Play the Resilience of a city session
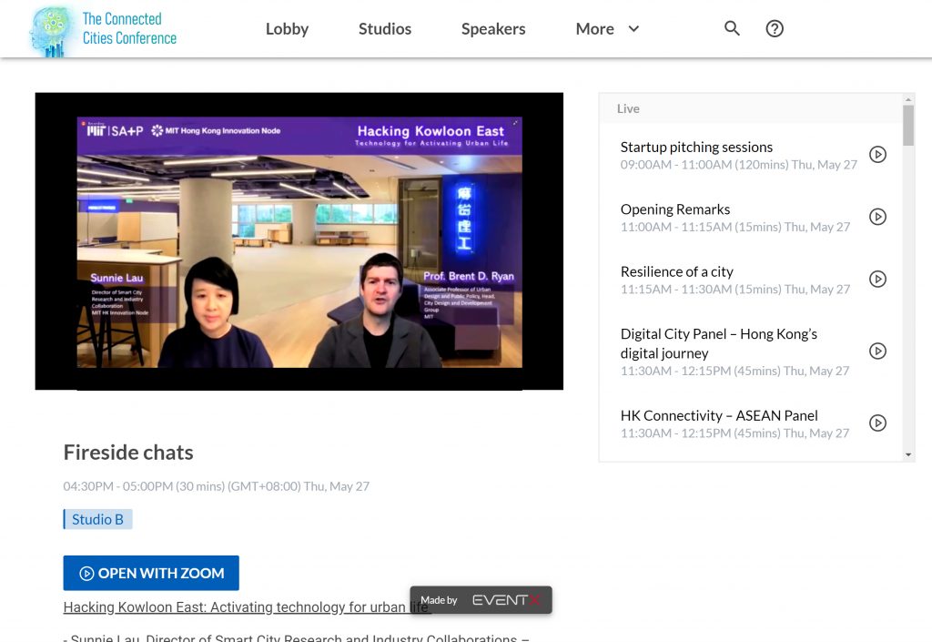Viewport: 932px width, 642px height. 877,280
